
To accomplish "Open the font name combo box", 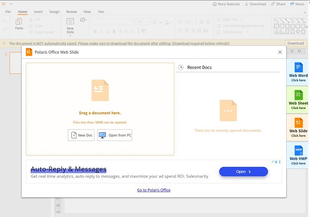I will tap(114, 22).
